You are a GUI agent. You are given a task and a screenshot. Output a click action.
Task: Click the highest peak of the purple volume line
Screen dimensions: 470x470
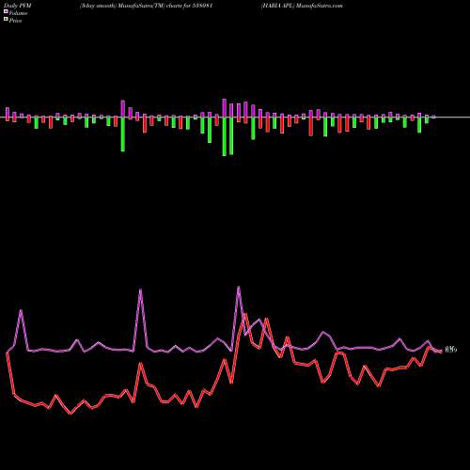click(x=239, y=287)
